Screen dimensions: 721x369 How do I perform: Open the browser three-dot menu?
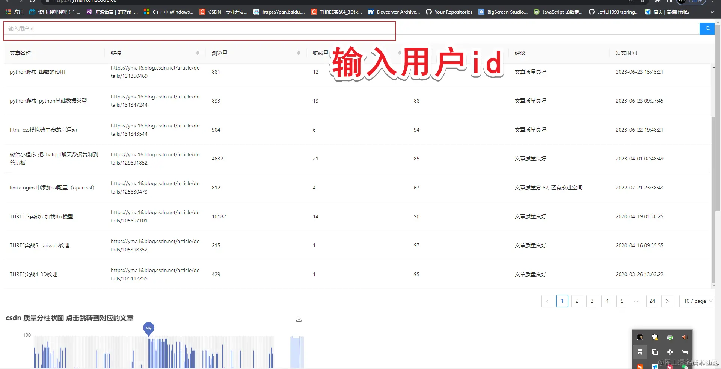(x=713, y=2)
